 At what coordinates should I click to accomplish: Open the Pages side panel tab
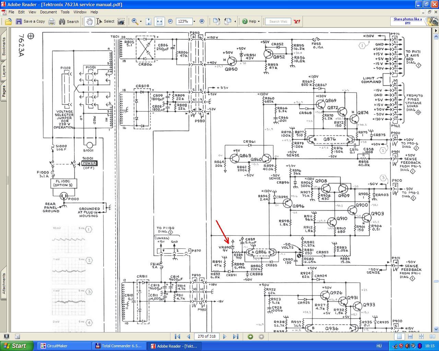coord(4,90)
